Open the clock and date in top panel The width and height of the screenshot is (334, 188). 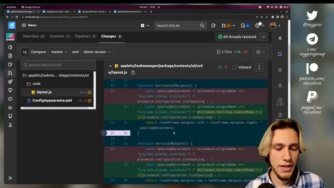[x=147, y=7]
